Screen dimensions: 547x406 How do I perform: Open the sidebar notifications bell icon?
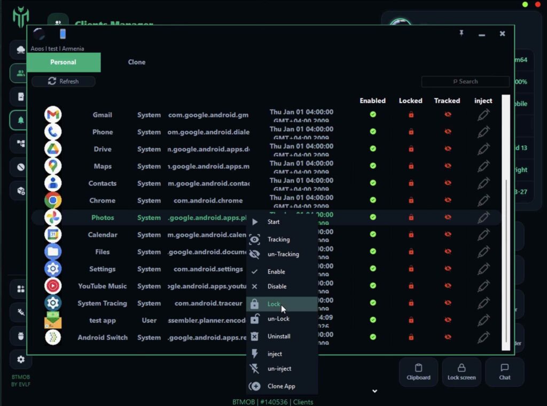[21, 120]
